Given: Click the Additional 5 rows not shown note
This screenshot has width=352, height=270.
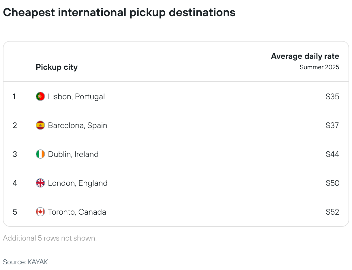Looking at the screenshot, I should pos(50,238).
